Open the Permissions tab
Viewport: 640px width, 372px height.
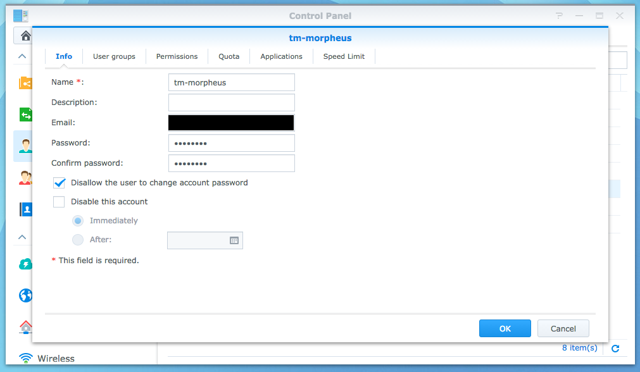pos(177,56)
